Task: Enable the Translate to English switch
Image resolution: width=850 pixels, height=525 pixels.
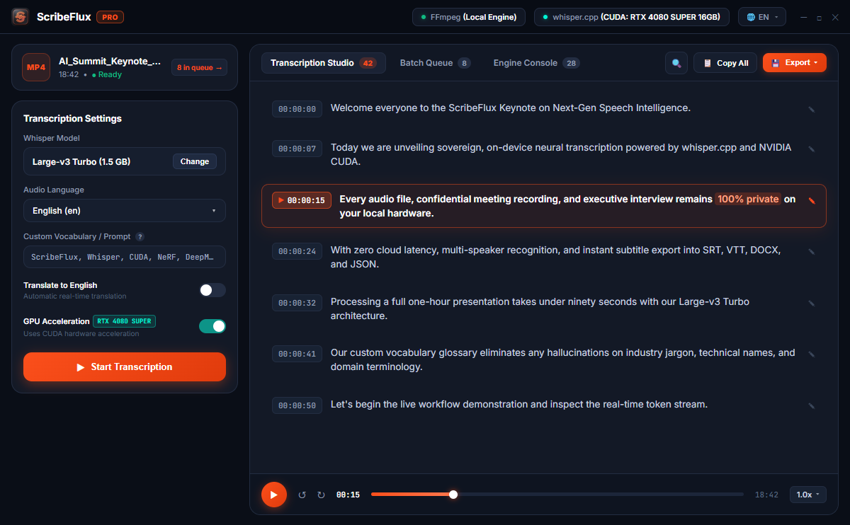Action: pos(212,290)
